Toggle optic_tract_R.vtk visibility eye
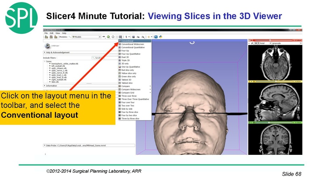The image size is (323, 181). [50, 77]
